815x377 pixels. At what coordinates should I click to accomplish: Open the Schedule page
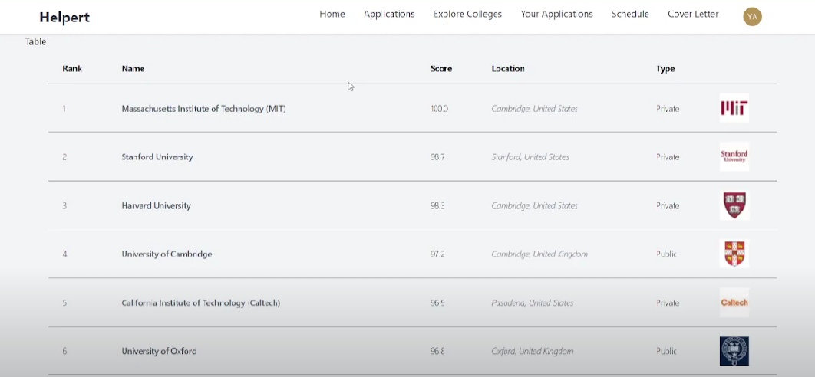coord(630,14)
